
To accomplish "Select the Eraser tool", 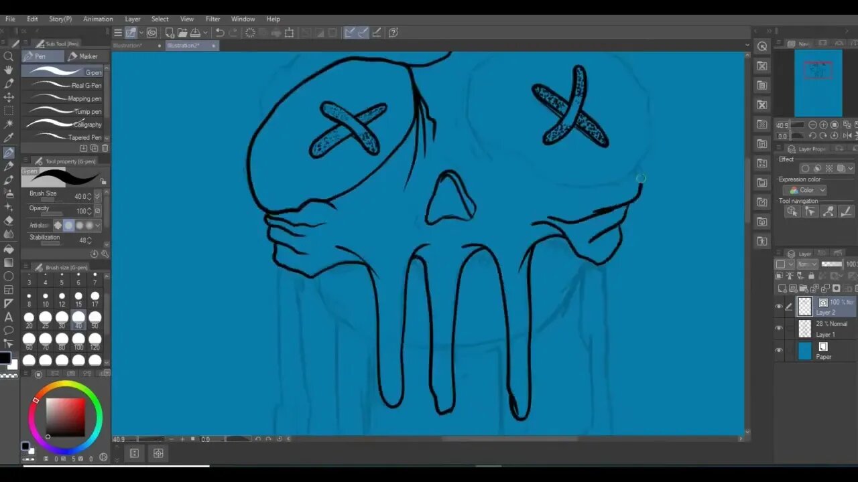I will 9,220.
